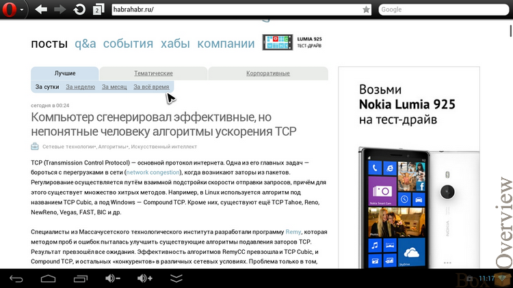Open Lumia 925 тест-драйв banner
The height and width of the screenshot is (288, 513).
(292, 42)
